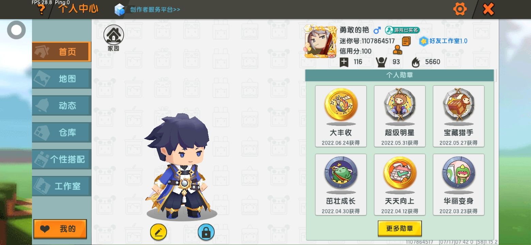The width and height of the screenshot is (531, 245).
Task: Open the 仓库 tab
Action: pos(62,132)
